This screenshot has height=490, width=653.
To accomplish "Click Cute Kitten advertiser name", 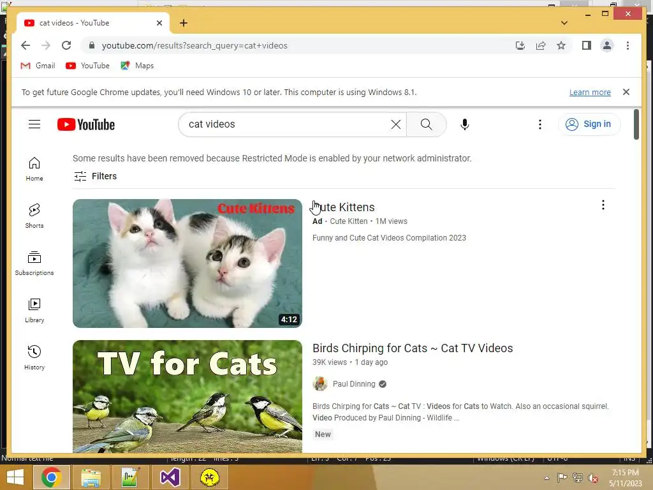I will (349, 221).
